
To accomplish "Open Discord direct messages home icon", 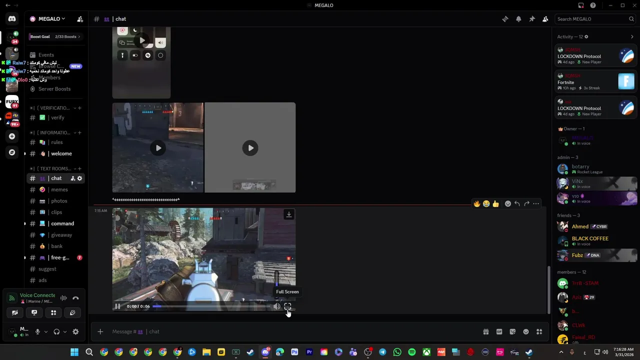I will [x=12, y=19].
